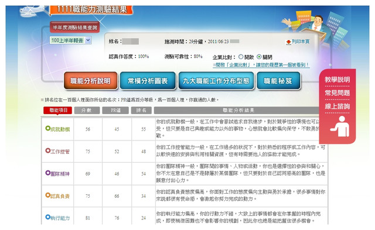The height and width of the screenshot is (230, 375).
Task: Click score 81 in 執行能力 row
Action: point(88,218)
